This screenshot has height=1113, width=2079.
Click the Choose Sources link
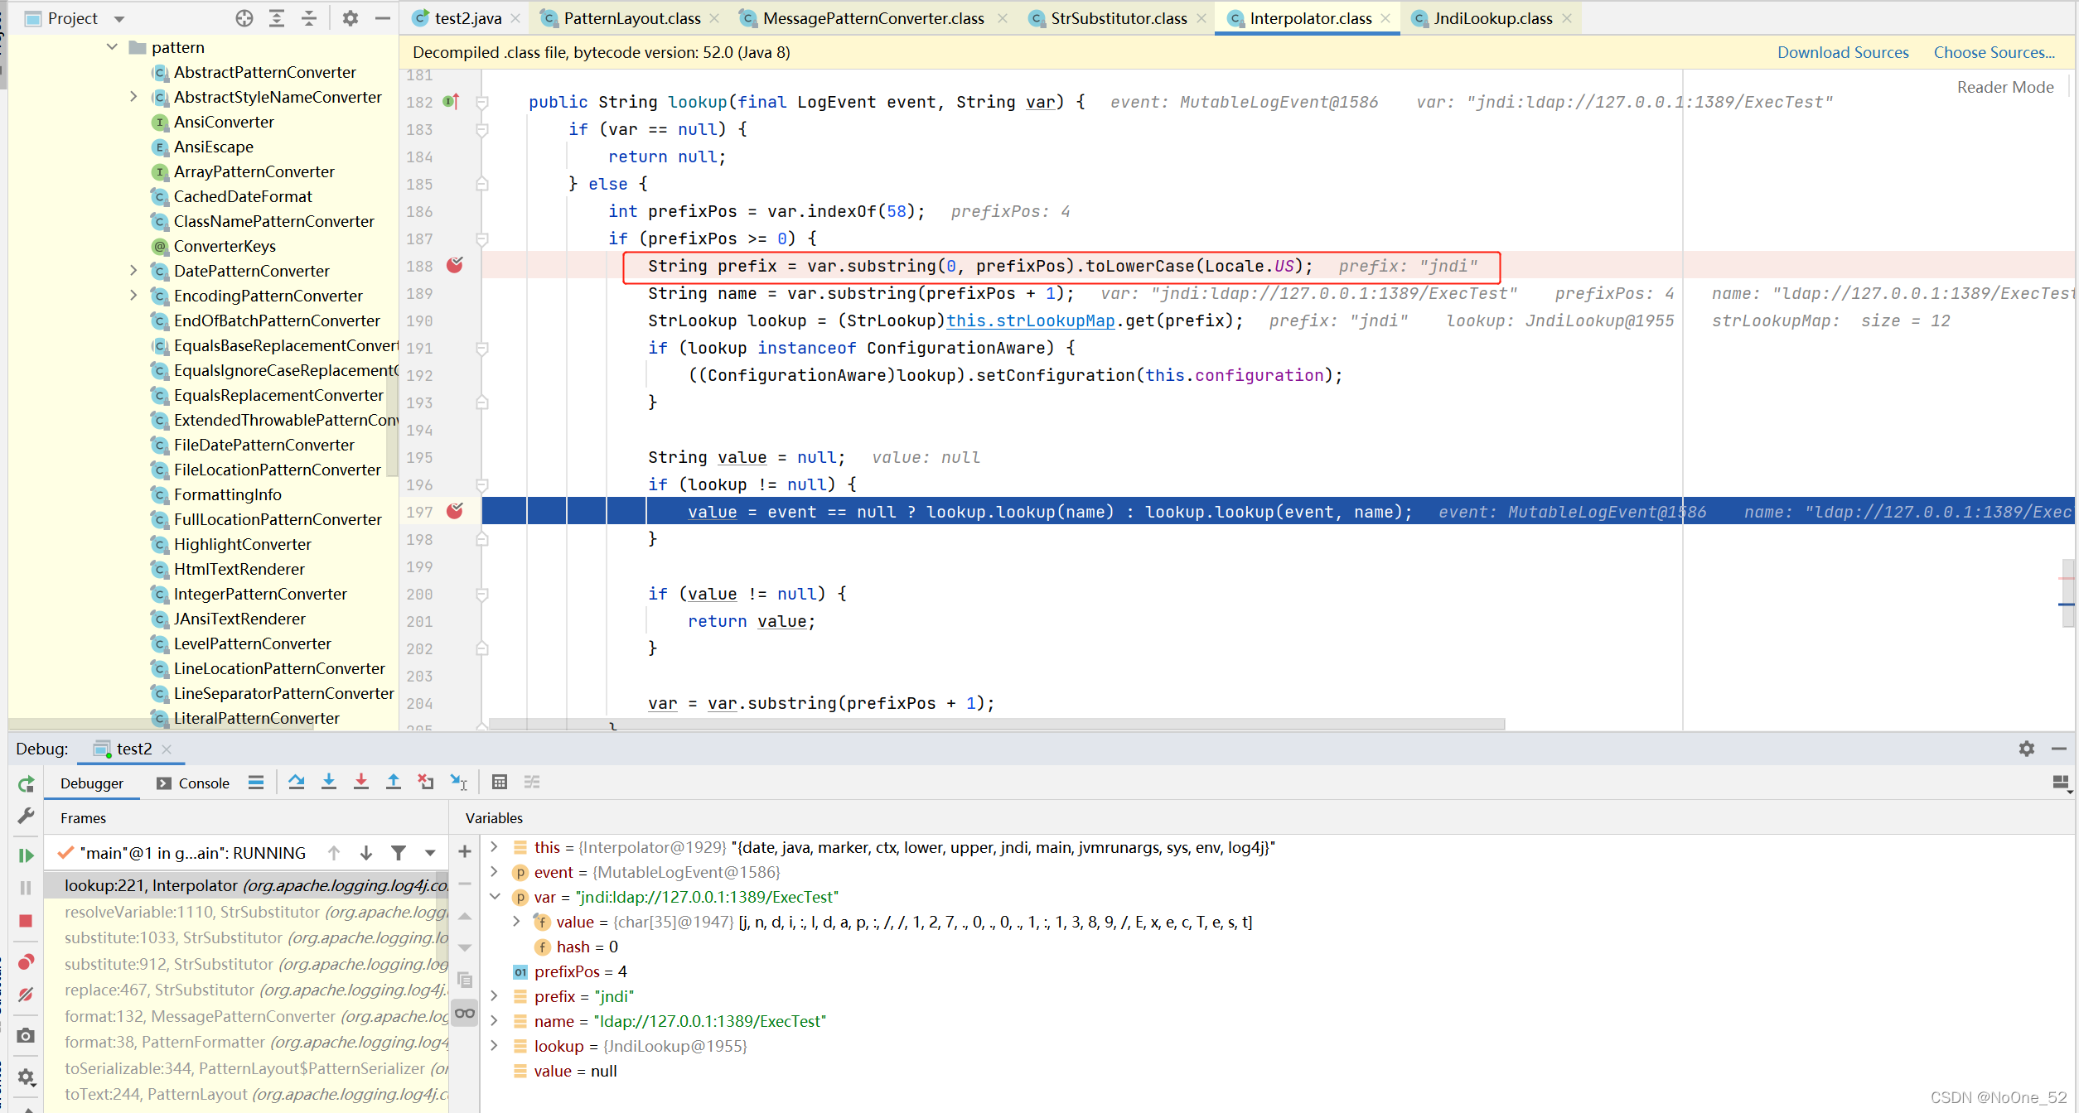1994,52
